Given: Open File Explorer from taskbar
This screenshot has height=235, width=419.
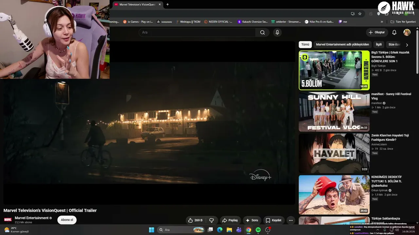Looking at the screenshot, I should [x=229, y=230].
